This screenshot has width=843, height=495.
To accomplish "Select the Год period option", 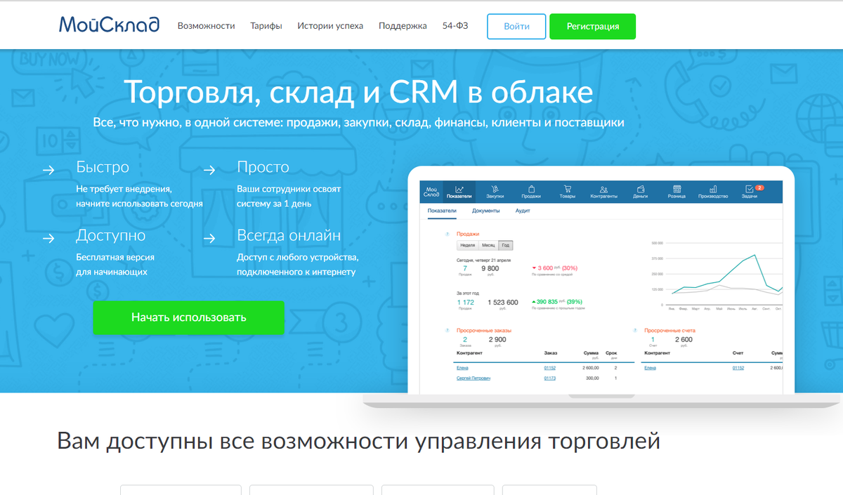I will (505, 245).
